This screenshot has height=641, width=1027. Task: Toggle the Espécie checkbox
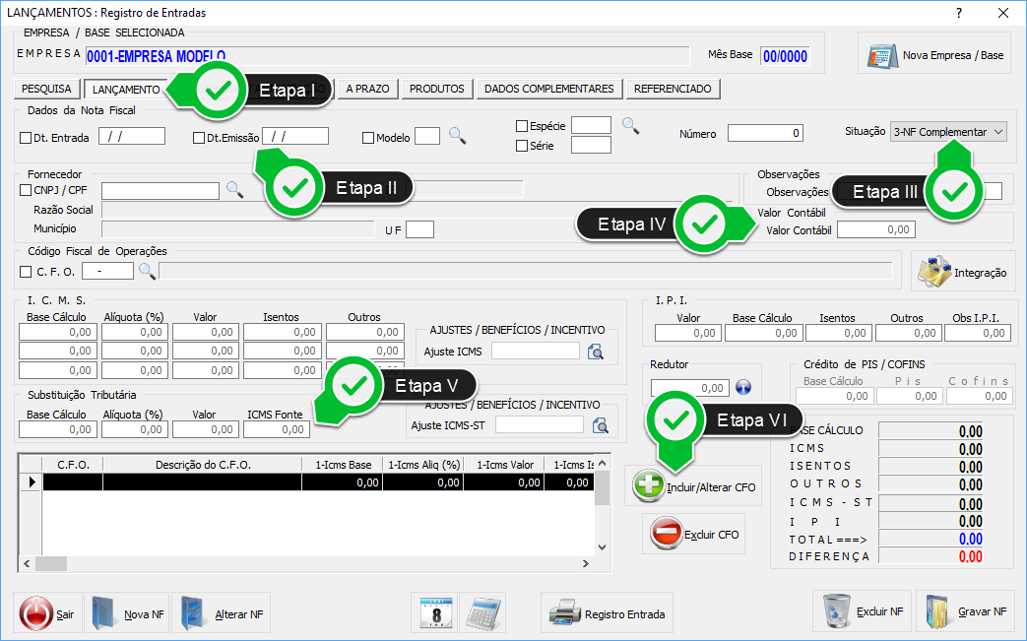coord(523,126)
